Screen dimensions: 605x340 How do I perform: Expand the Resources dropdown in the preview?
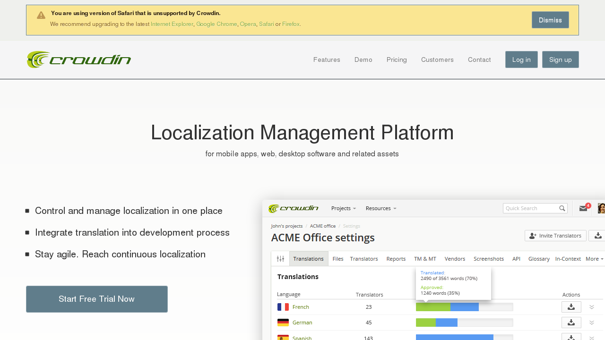[381, 208]
